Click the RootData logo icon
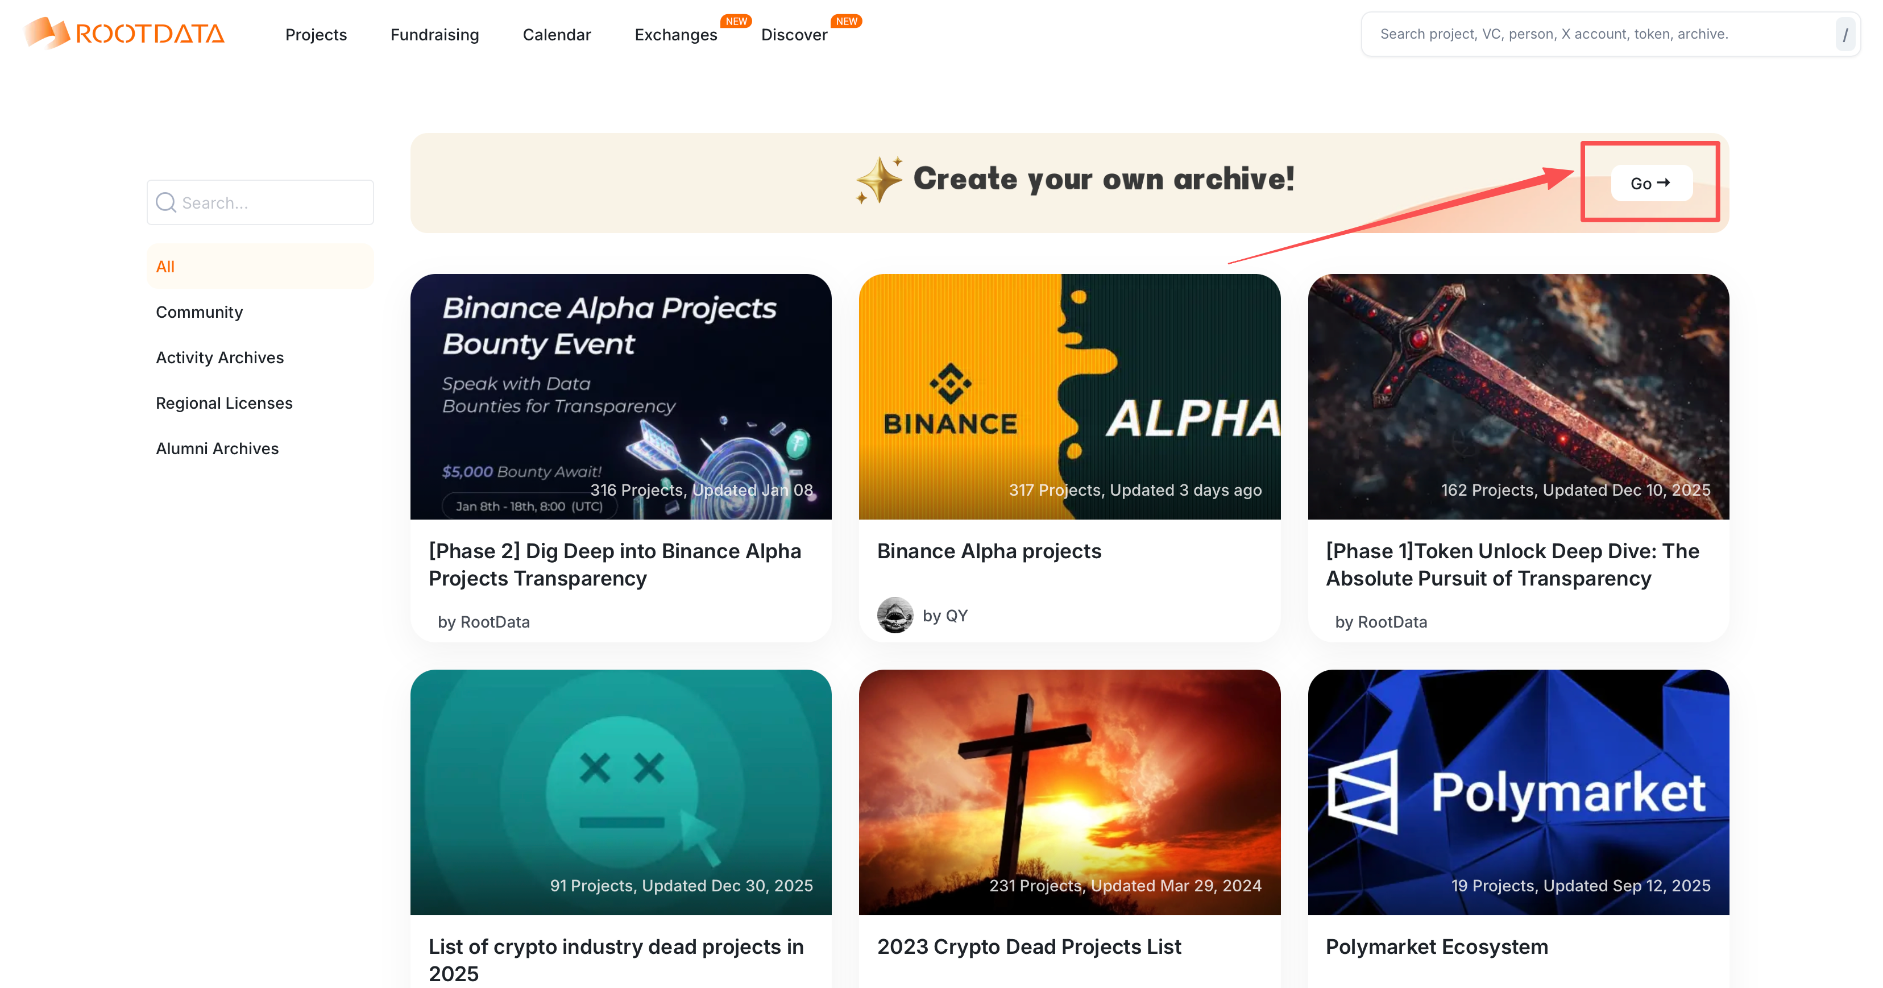The image size is (1883, 988). click(47, 33)
